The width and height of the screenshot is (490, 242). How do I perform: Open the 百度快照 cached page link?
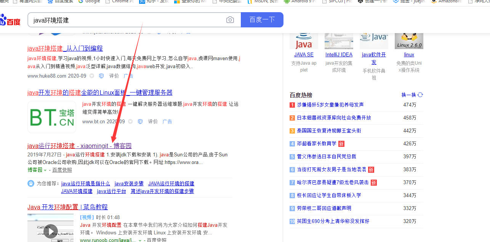[62, 170]
